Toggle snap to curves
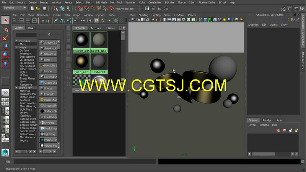The height and width of the screenshot is (172, 306). 86,8
